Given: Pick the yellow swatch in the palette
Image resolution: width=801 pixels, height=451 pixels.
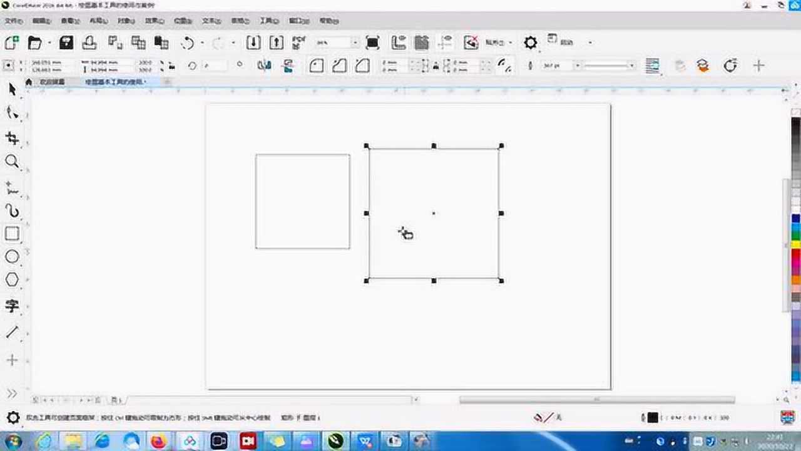Looking at the screenshot, I should coord(796,245).
